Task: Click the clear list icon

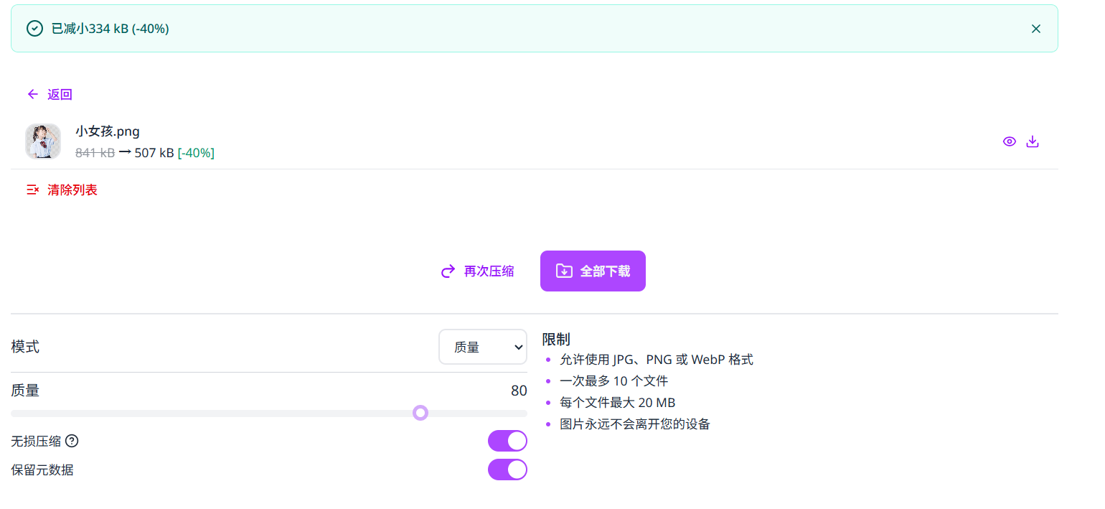Action: [x=32, y=190]
